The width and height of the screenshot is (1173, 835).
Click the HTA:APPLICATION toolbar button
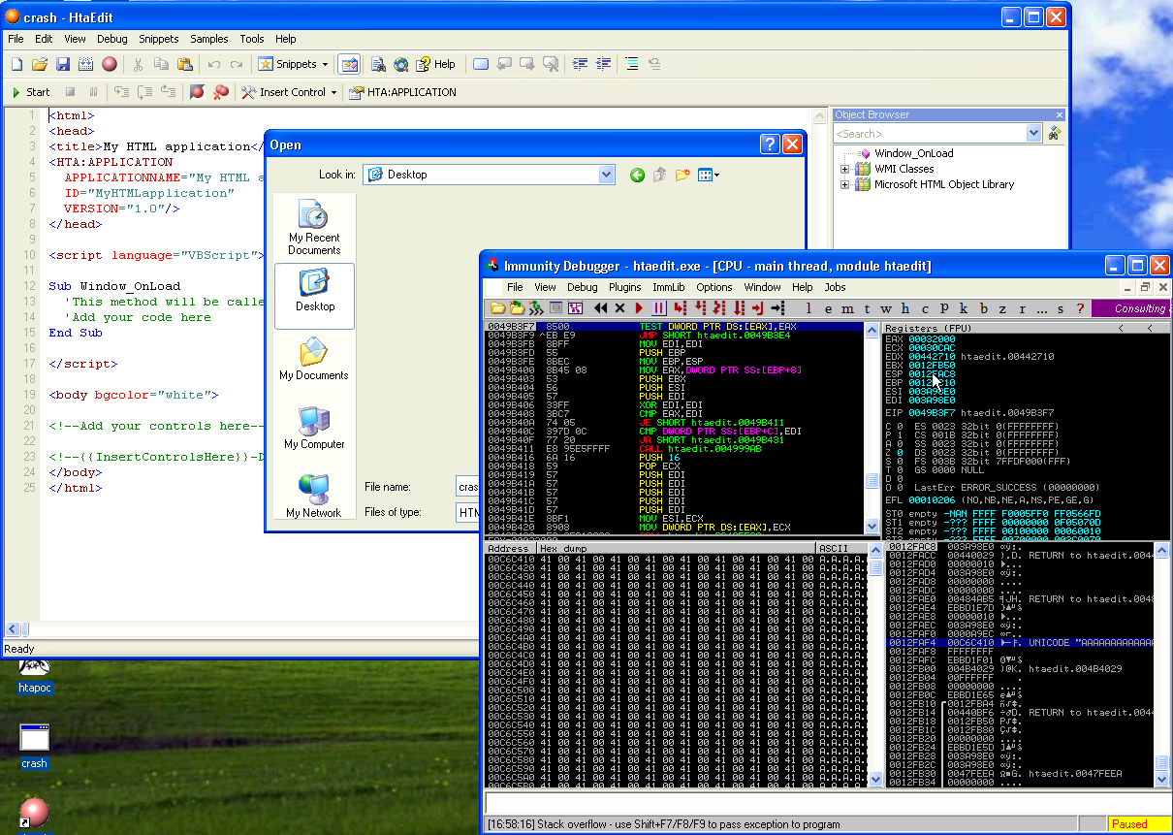click(402, 92)
